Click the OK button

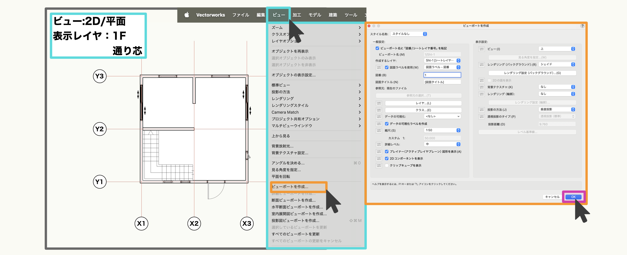pos(573,197)
